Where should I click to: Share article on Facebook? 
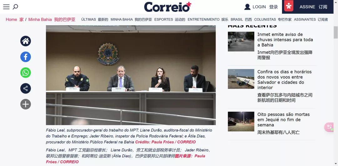click(x=26, y=57)
